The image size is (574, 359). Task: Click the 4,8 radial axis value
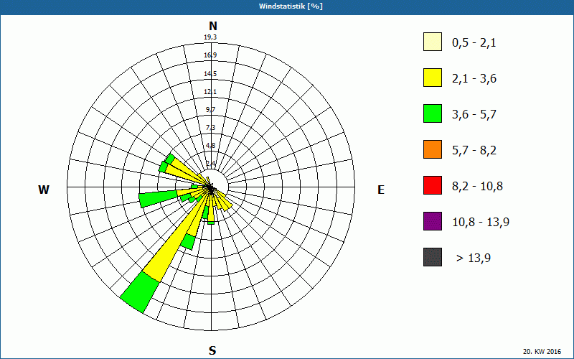coord(210,146)
